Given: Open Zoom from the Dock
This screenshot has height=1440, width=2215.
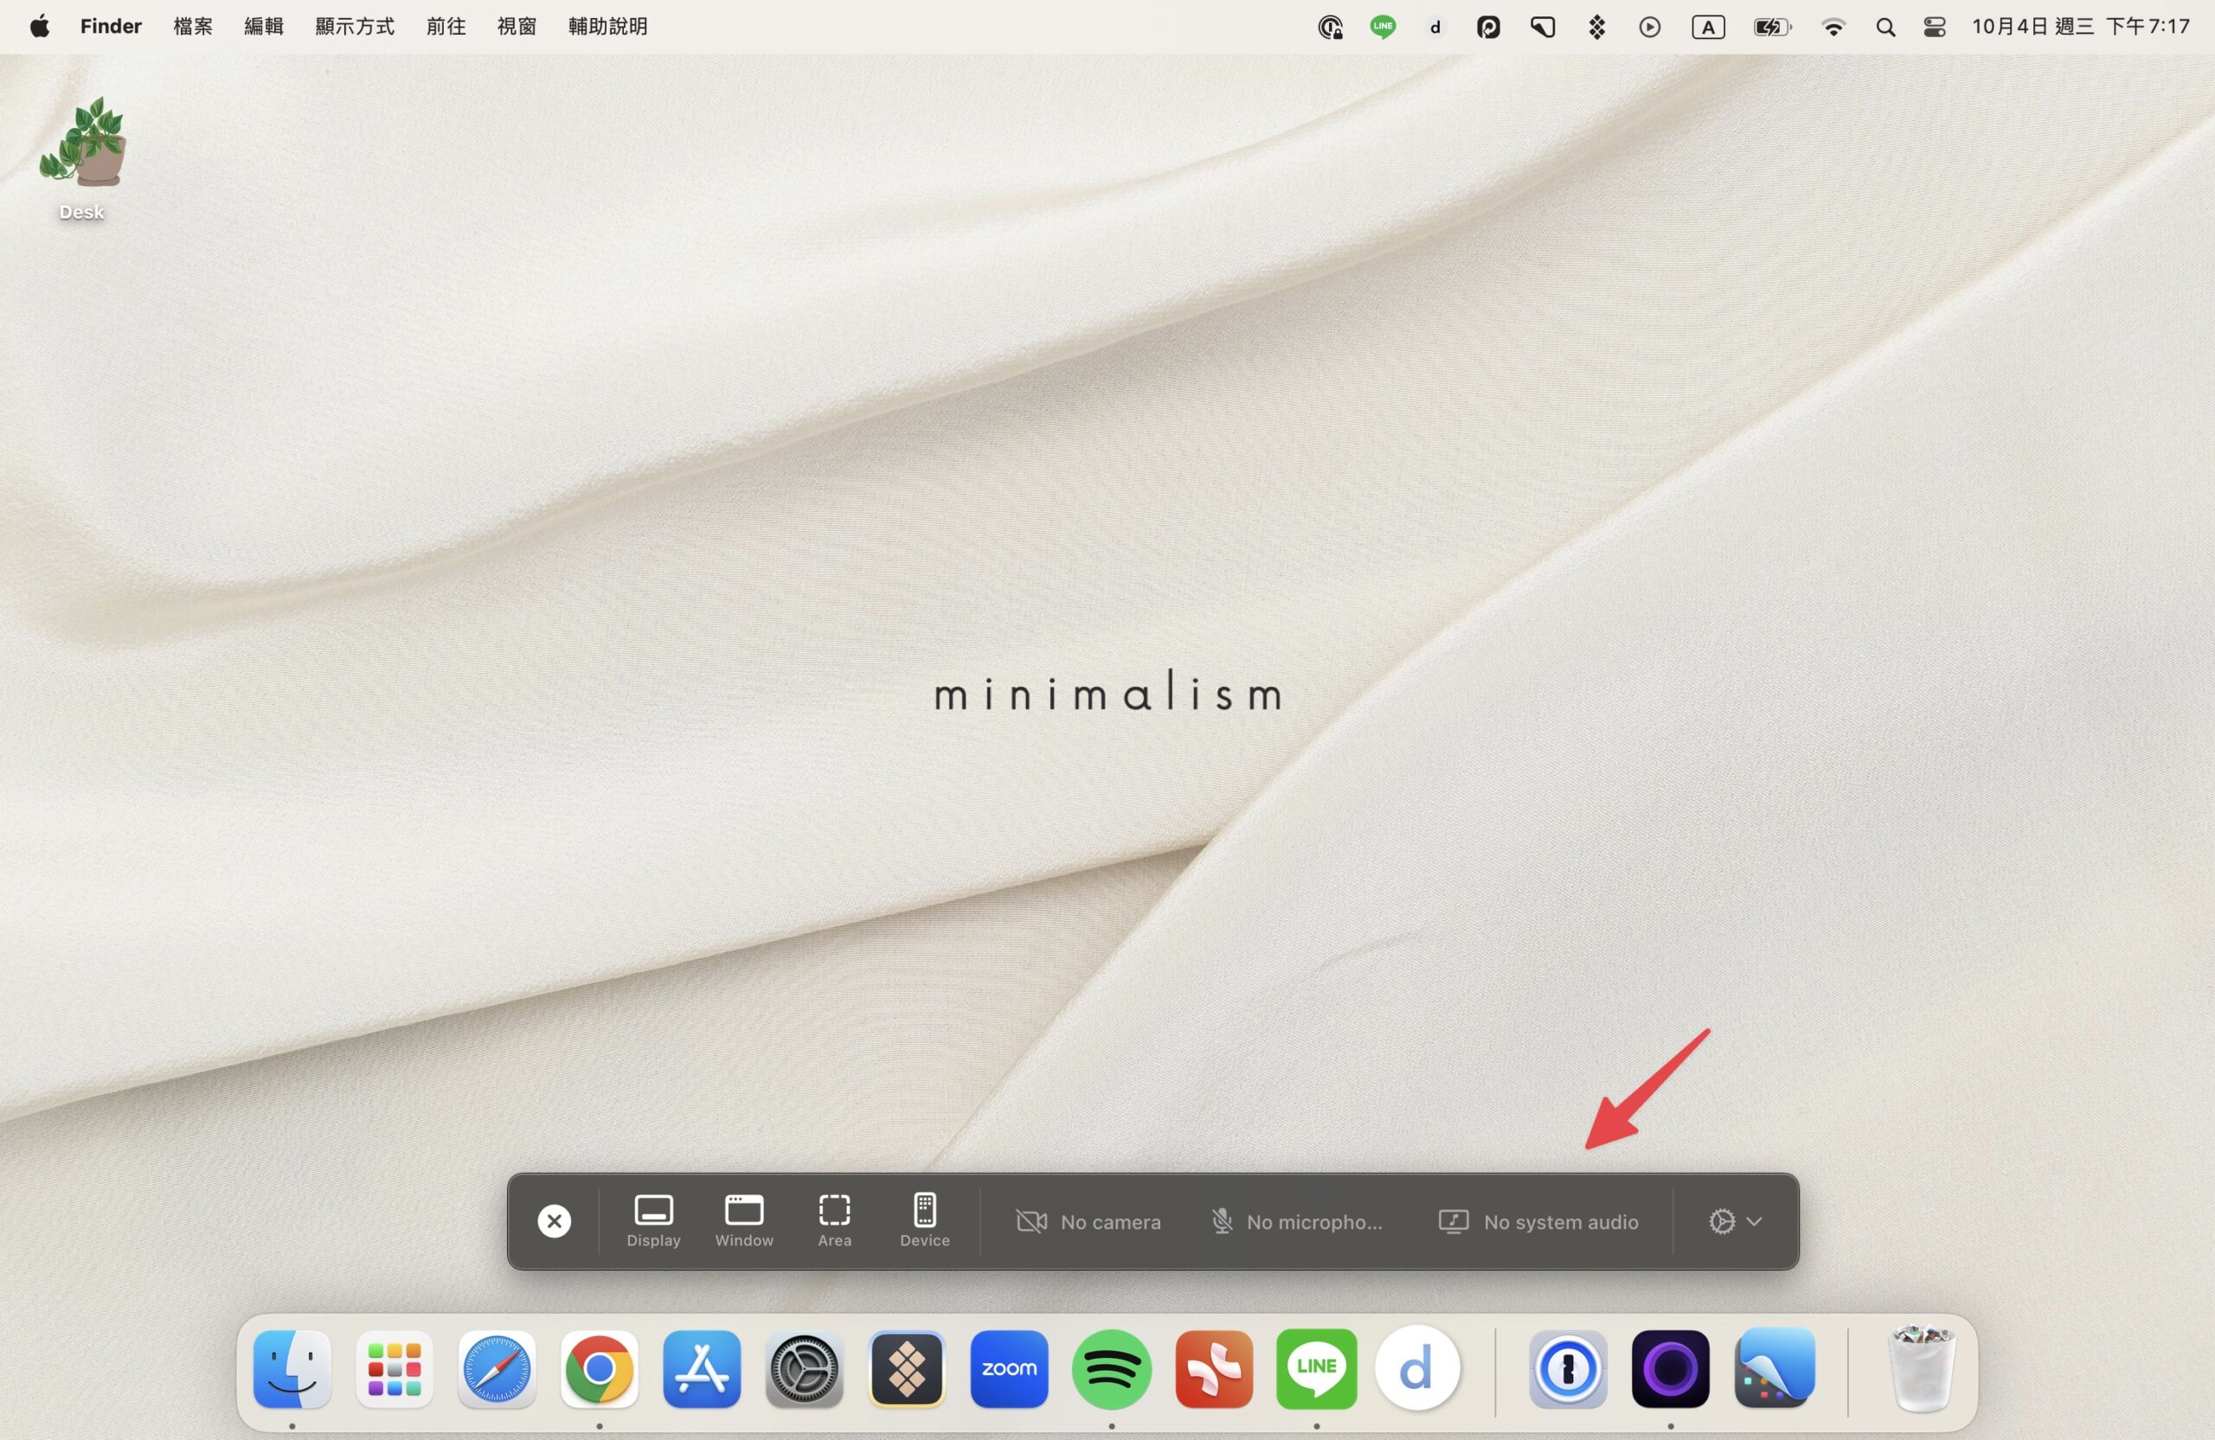Looking at the screenshot, I should [1009, 1368].
